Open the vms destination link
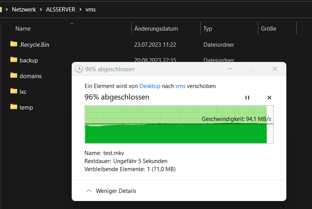 pos(180,86)
